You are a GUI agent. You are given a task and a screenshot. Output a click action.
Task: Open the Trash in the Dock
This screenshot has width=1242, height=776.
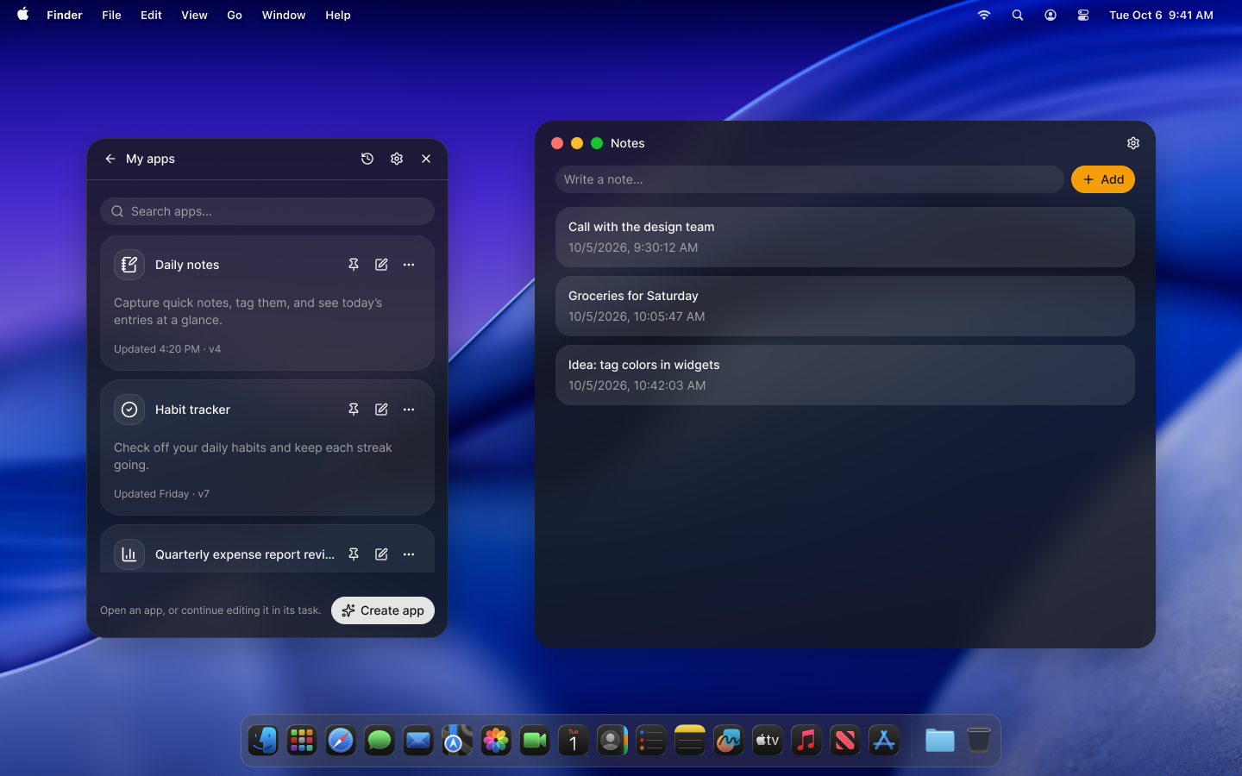(x=979, y=741)
